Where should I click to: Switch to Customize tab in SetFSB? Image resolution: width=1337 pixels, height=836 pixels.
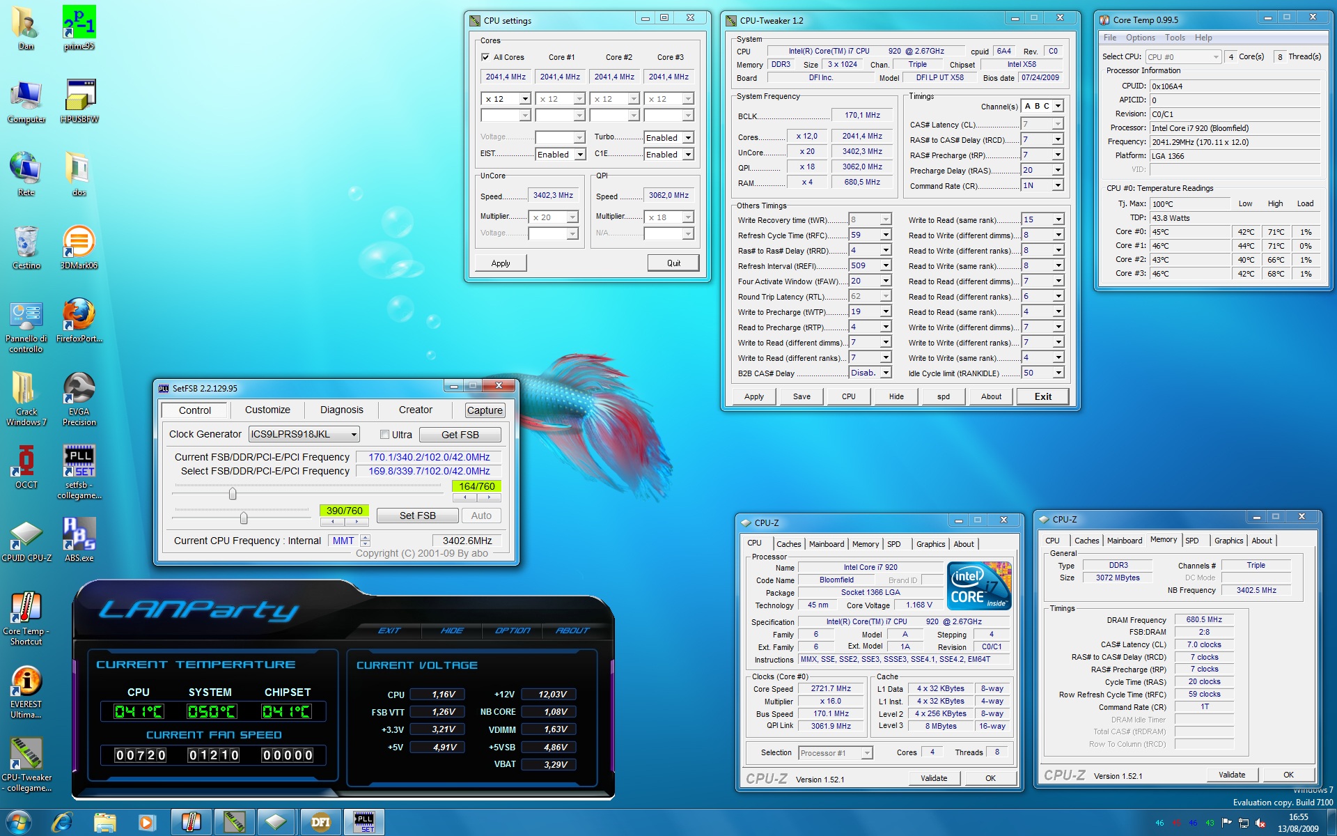(267, 410)
